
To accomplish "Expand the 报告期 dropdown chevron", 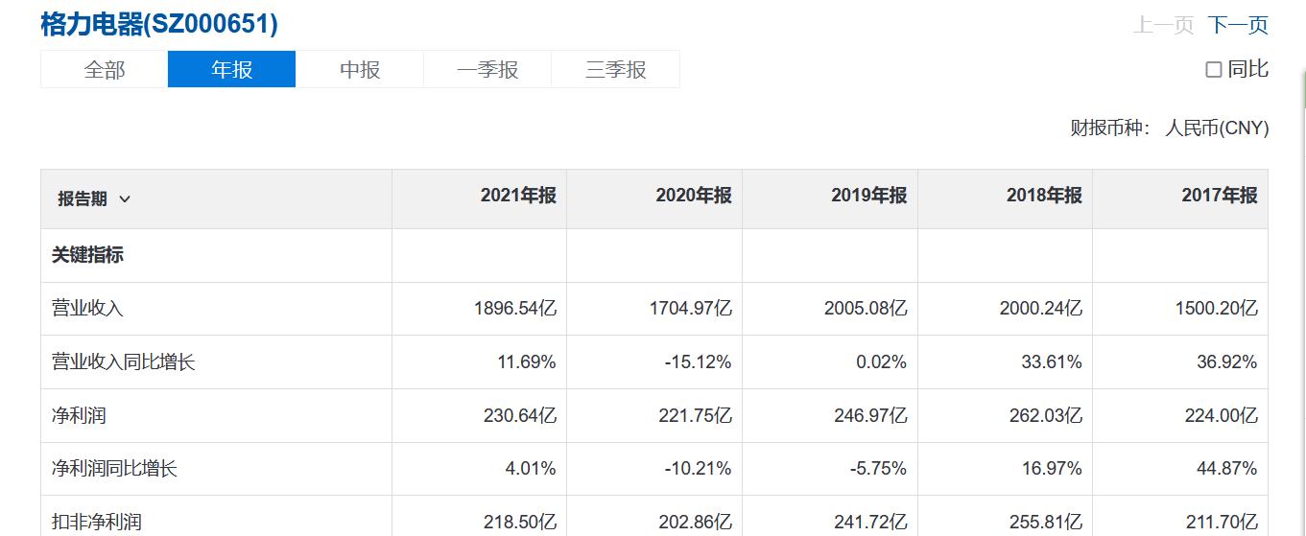I will 125,199.
